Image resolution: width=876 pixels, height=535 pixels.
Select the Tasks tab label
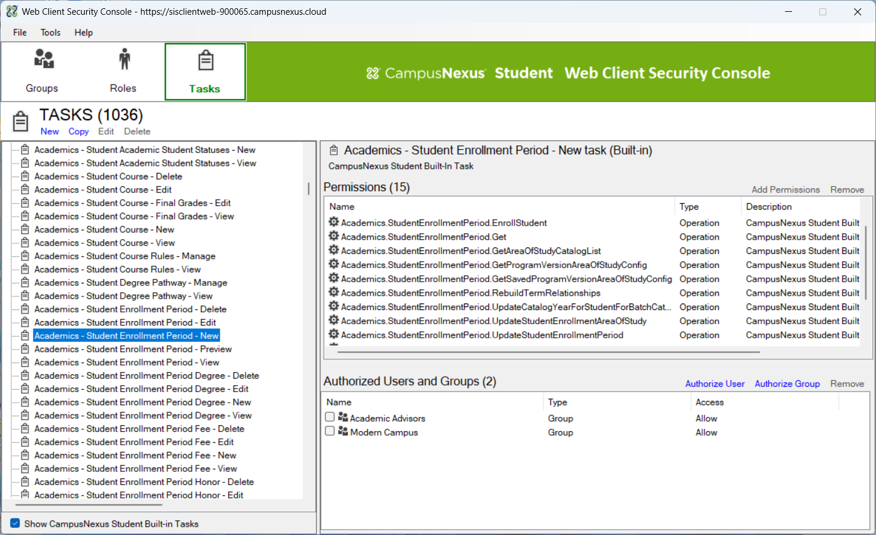[205, 89]
